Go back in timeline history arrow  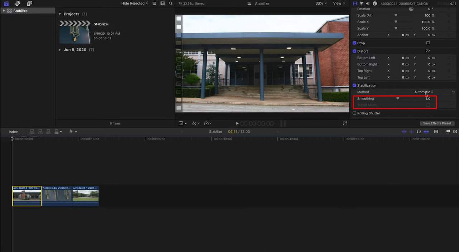click(182, 132)
